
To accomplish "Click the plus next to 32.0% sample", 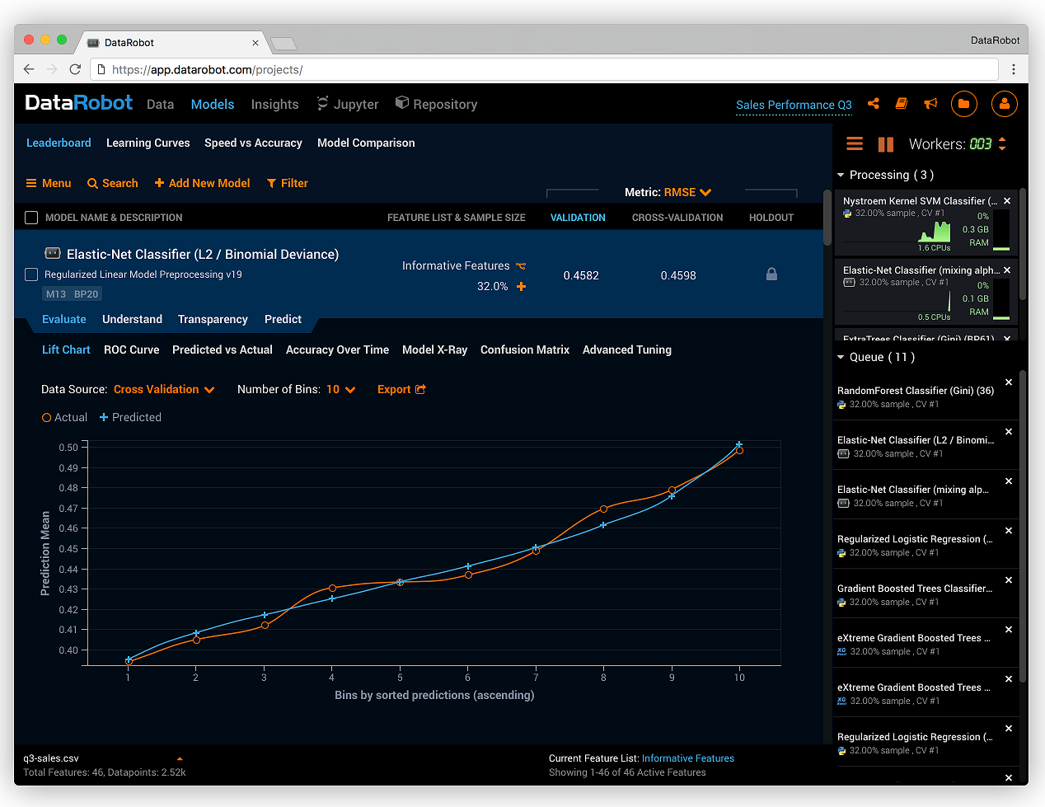I will (521, 287).
